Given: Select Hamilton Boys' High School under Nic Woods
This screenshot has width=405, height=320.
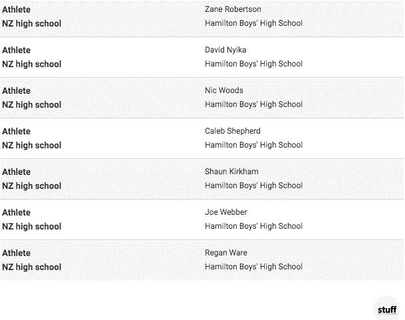Looking at the screenshot, I should coord(253,104).
